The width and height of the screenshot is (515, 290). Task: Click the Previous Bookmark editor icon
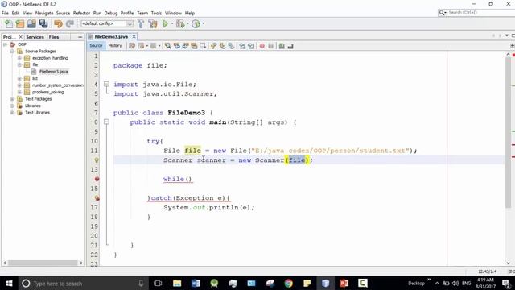[213, 46]
